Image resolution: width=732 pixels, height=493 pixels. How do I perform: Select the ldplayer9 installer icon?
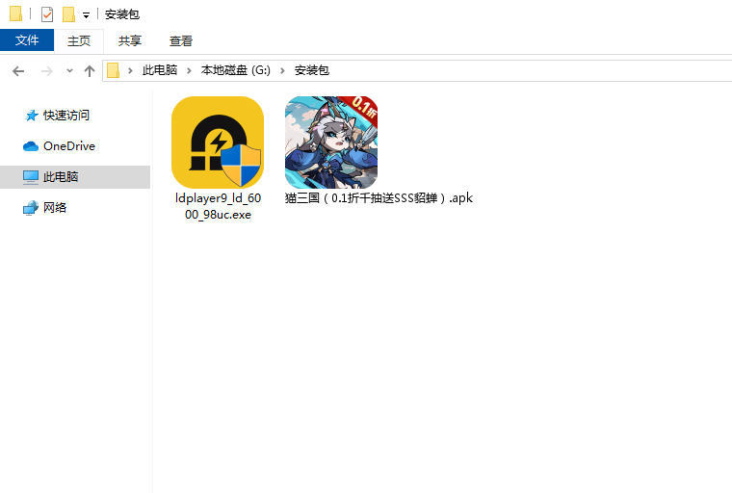pos(218,143)
